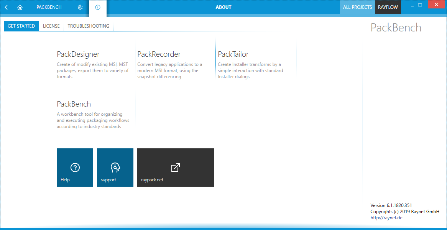The width and height of the screenshot is (447, 230).
Task: Follow the http://raynet.de link
Action: (386, 218)
